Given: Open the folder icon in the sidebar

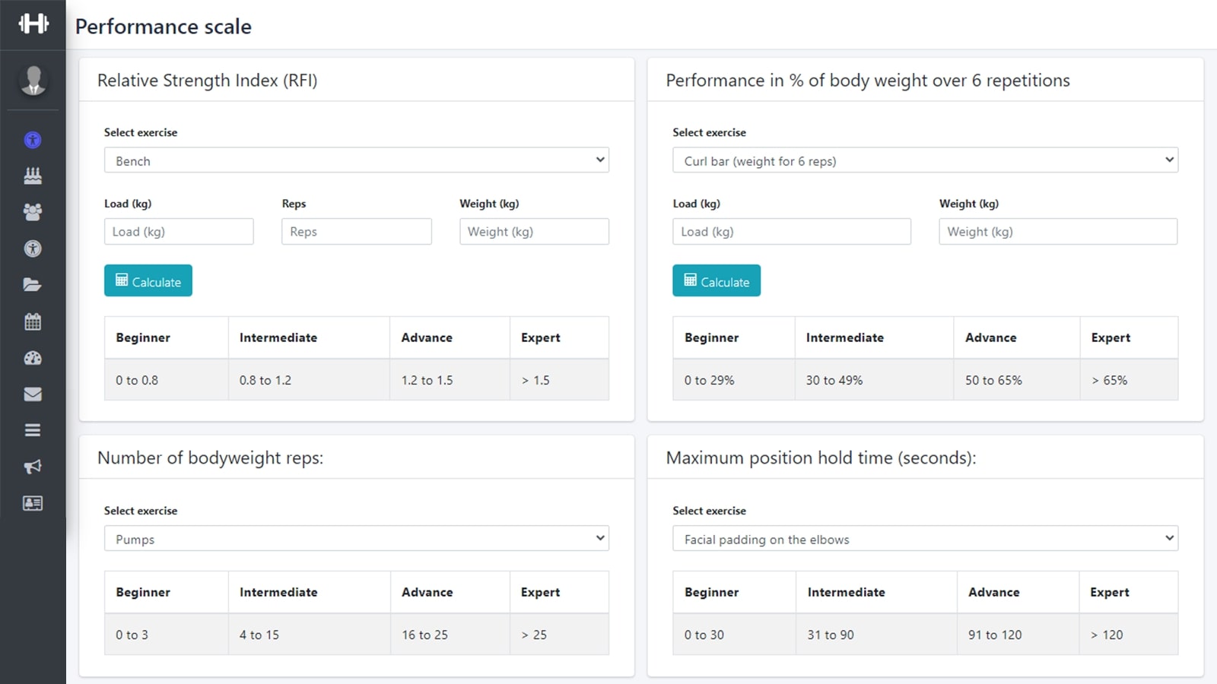Looking at the screenshot, I should coord(33,285).
